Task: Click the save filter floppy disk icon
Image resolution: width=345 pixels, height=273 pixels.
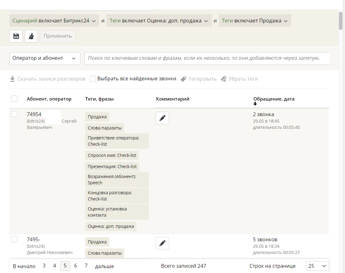Action: point(16,36)
